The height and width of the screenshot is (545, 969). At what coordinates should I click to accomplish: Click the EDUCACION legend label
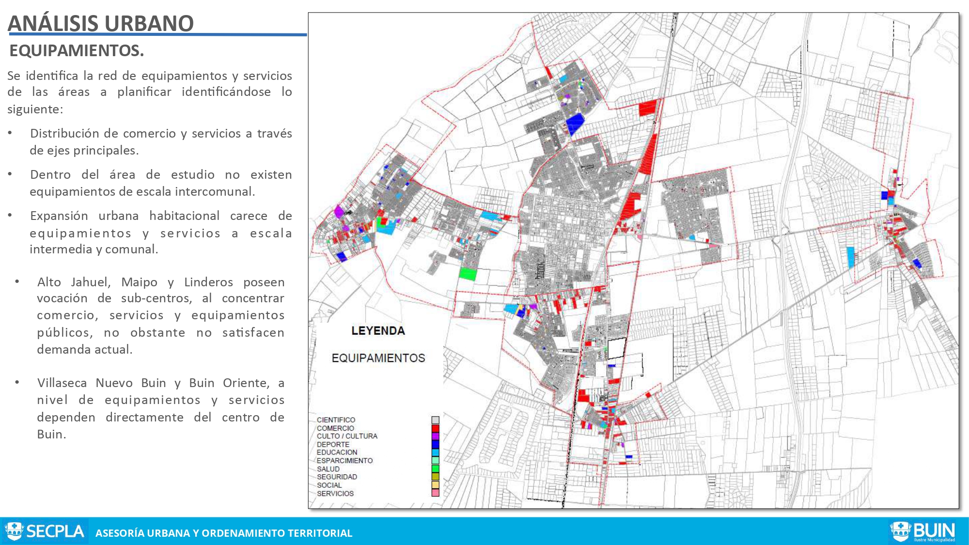click(x=337, y=452)
